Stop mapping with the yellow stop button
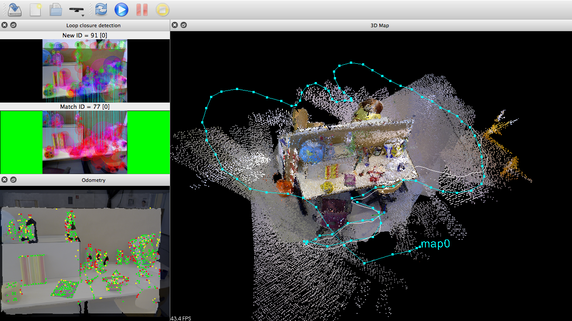This screenshot has width=572, height=321. (162, 9)
